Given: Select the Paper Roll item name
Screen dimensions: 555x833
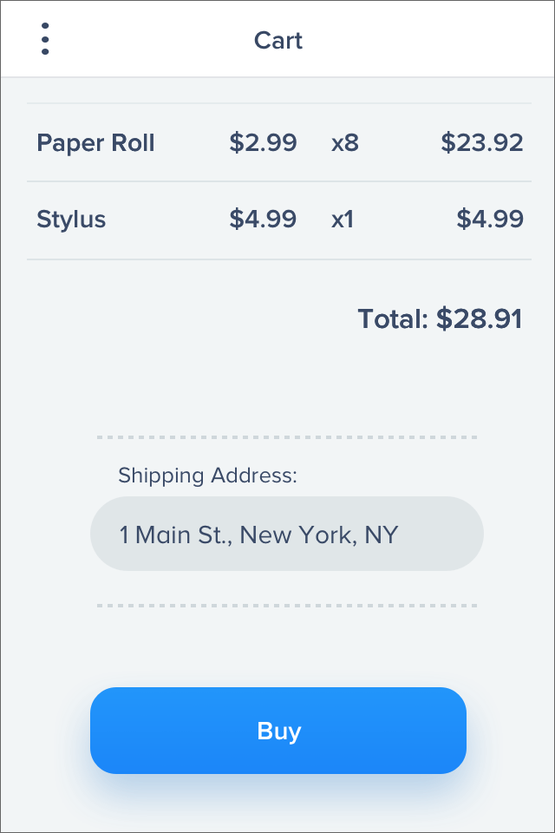Looking at the screenshot, I should [95, 143].
